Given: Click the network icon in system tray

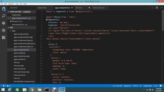Looking at the screenshot, I should click(x=147, y=90).
